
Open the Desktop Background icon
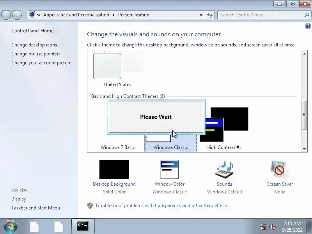[x=114, y=170]
